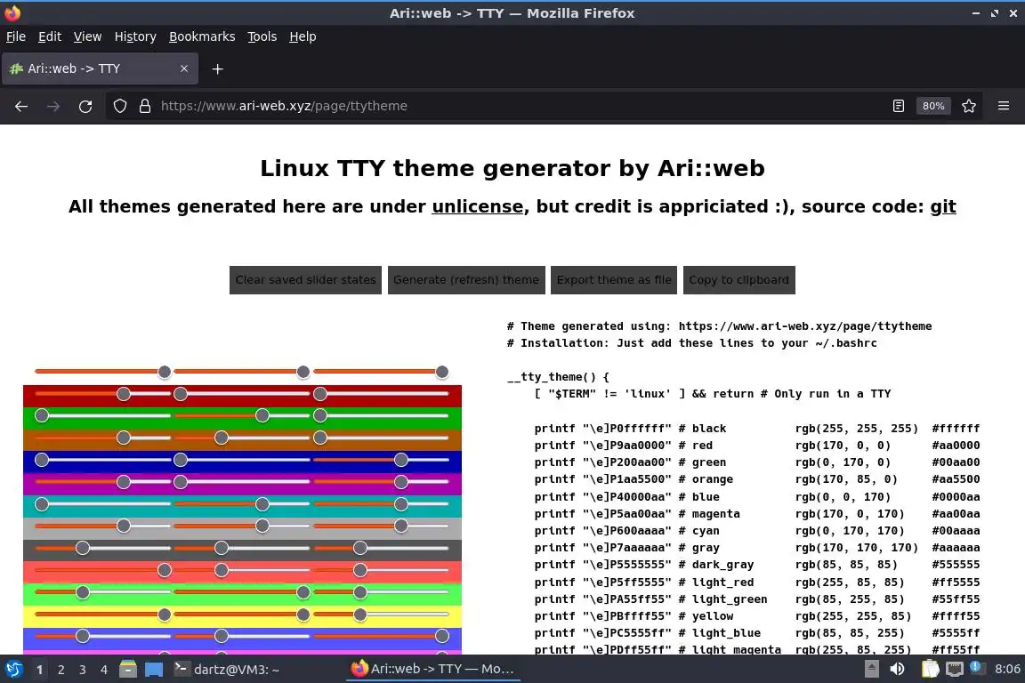Click the blue channel slider on light blue row
The height and width of the screenshot is (683, 1025).
(381, 636)
